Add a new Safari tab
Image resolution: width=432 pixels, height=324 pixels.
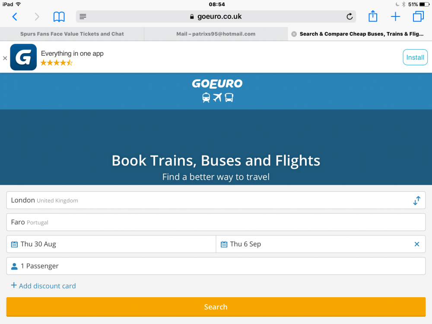(x=395, y=16)
